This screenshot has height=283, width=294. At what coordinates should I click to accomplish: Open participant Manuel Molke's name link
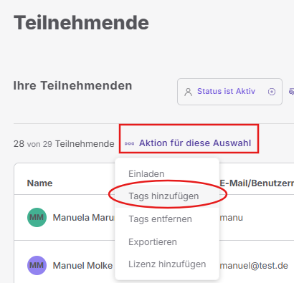[82, 266]
